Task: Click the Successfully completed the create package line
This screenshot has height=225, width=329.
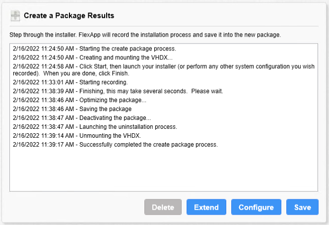Action: pos(115,145)
